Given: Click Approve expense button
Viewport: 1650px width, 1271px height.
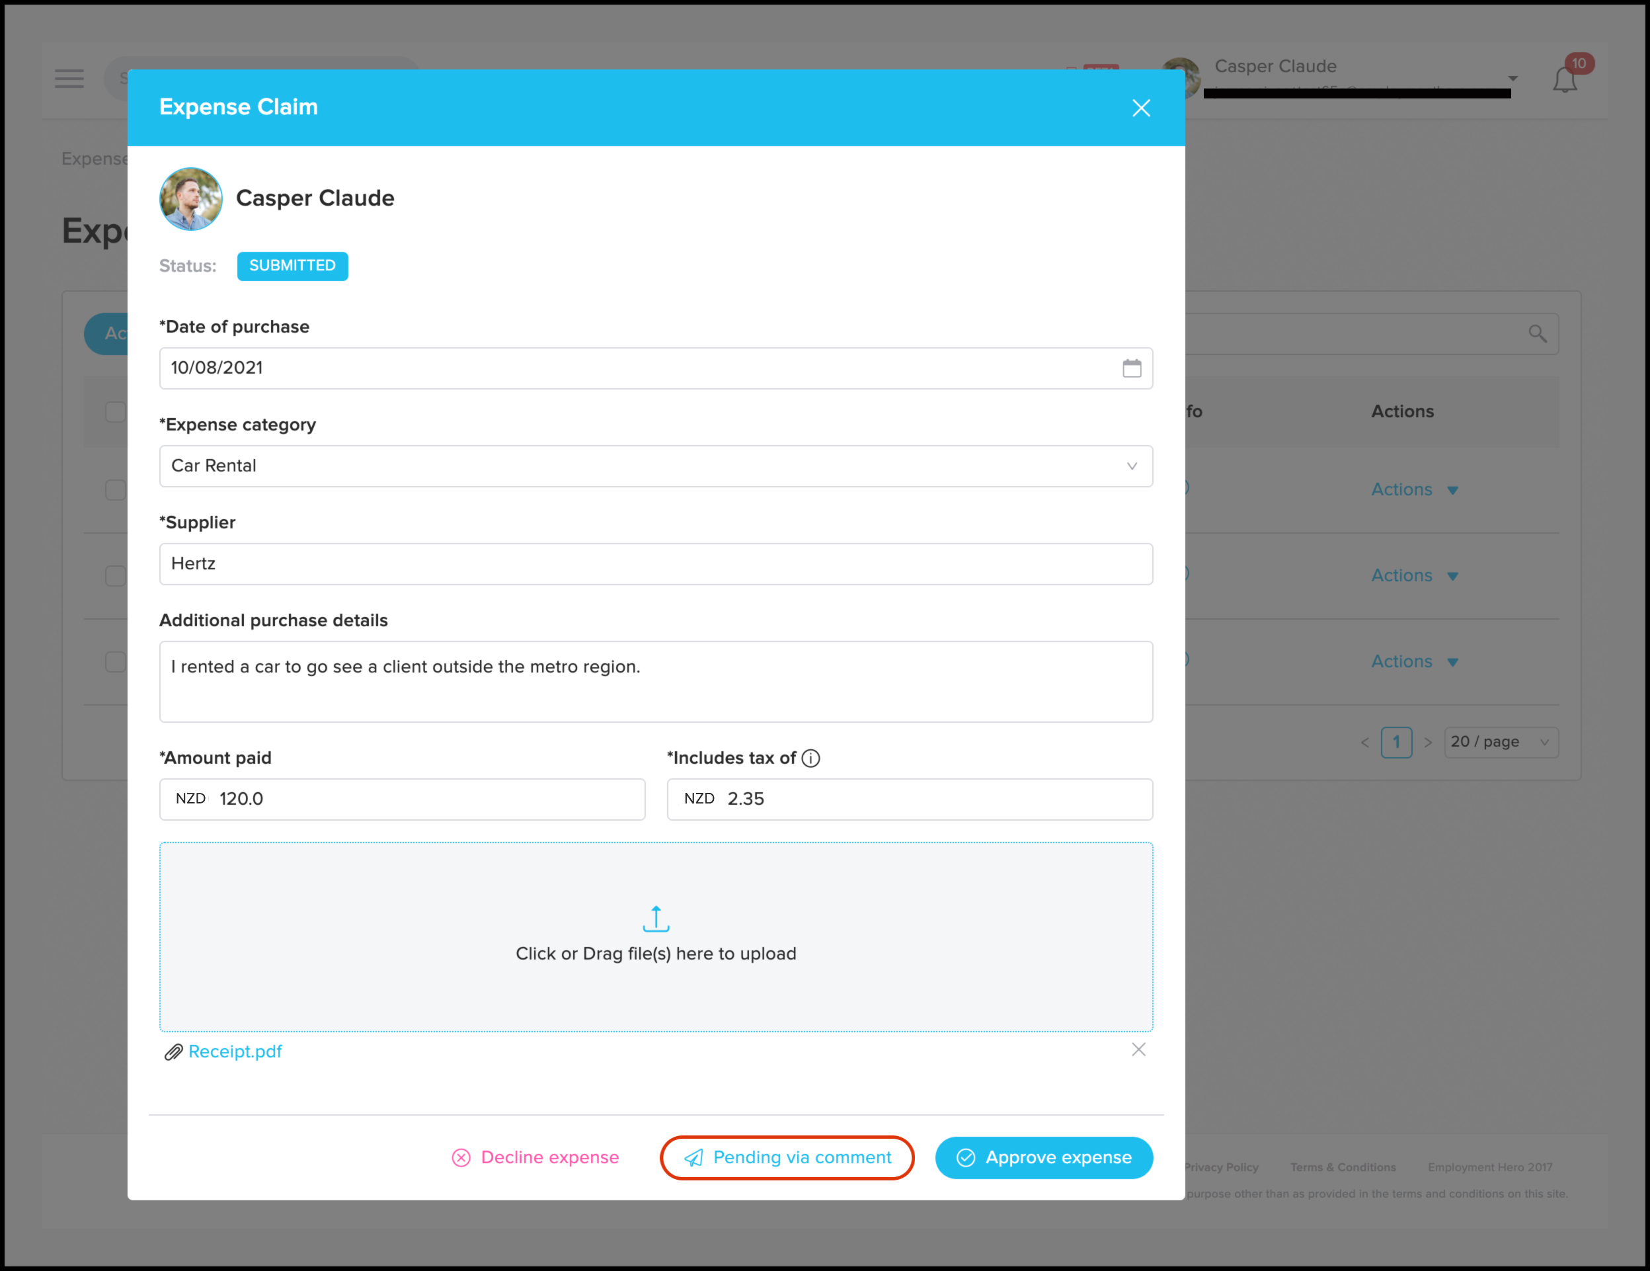Looking at the screenshot, I should (1043, 1157).
